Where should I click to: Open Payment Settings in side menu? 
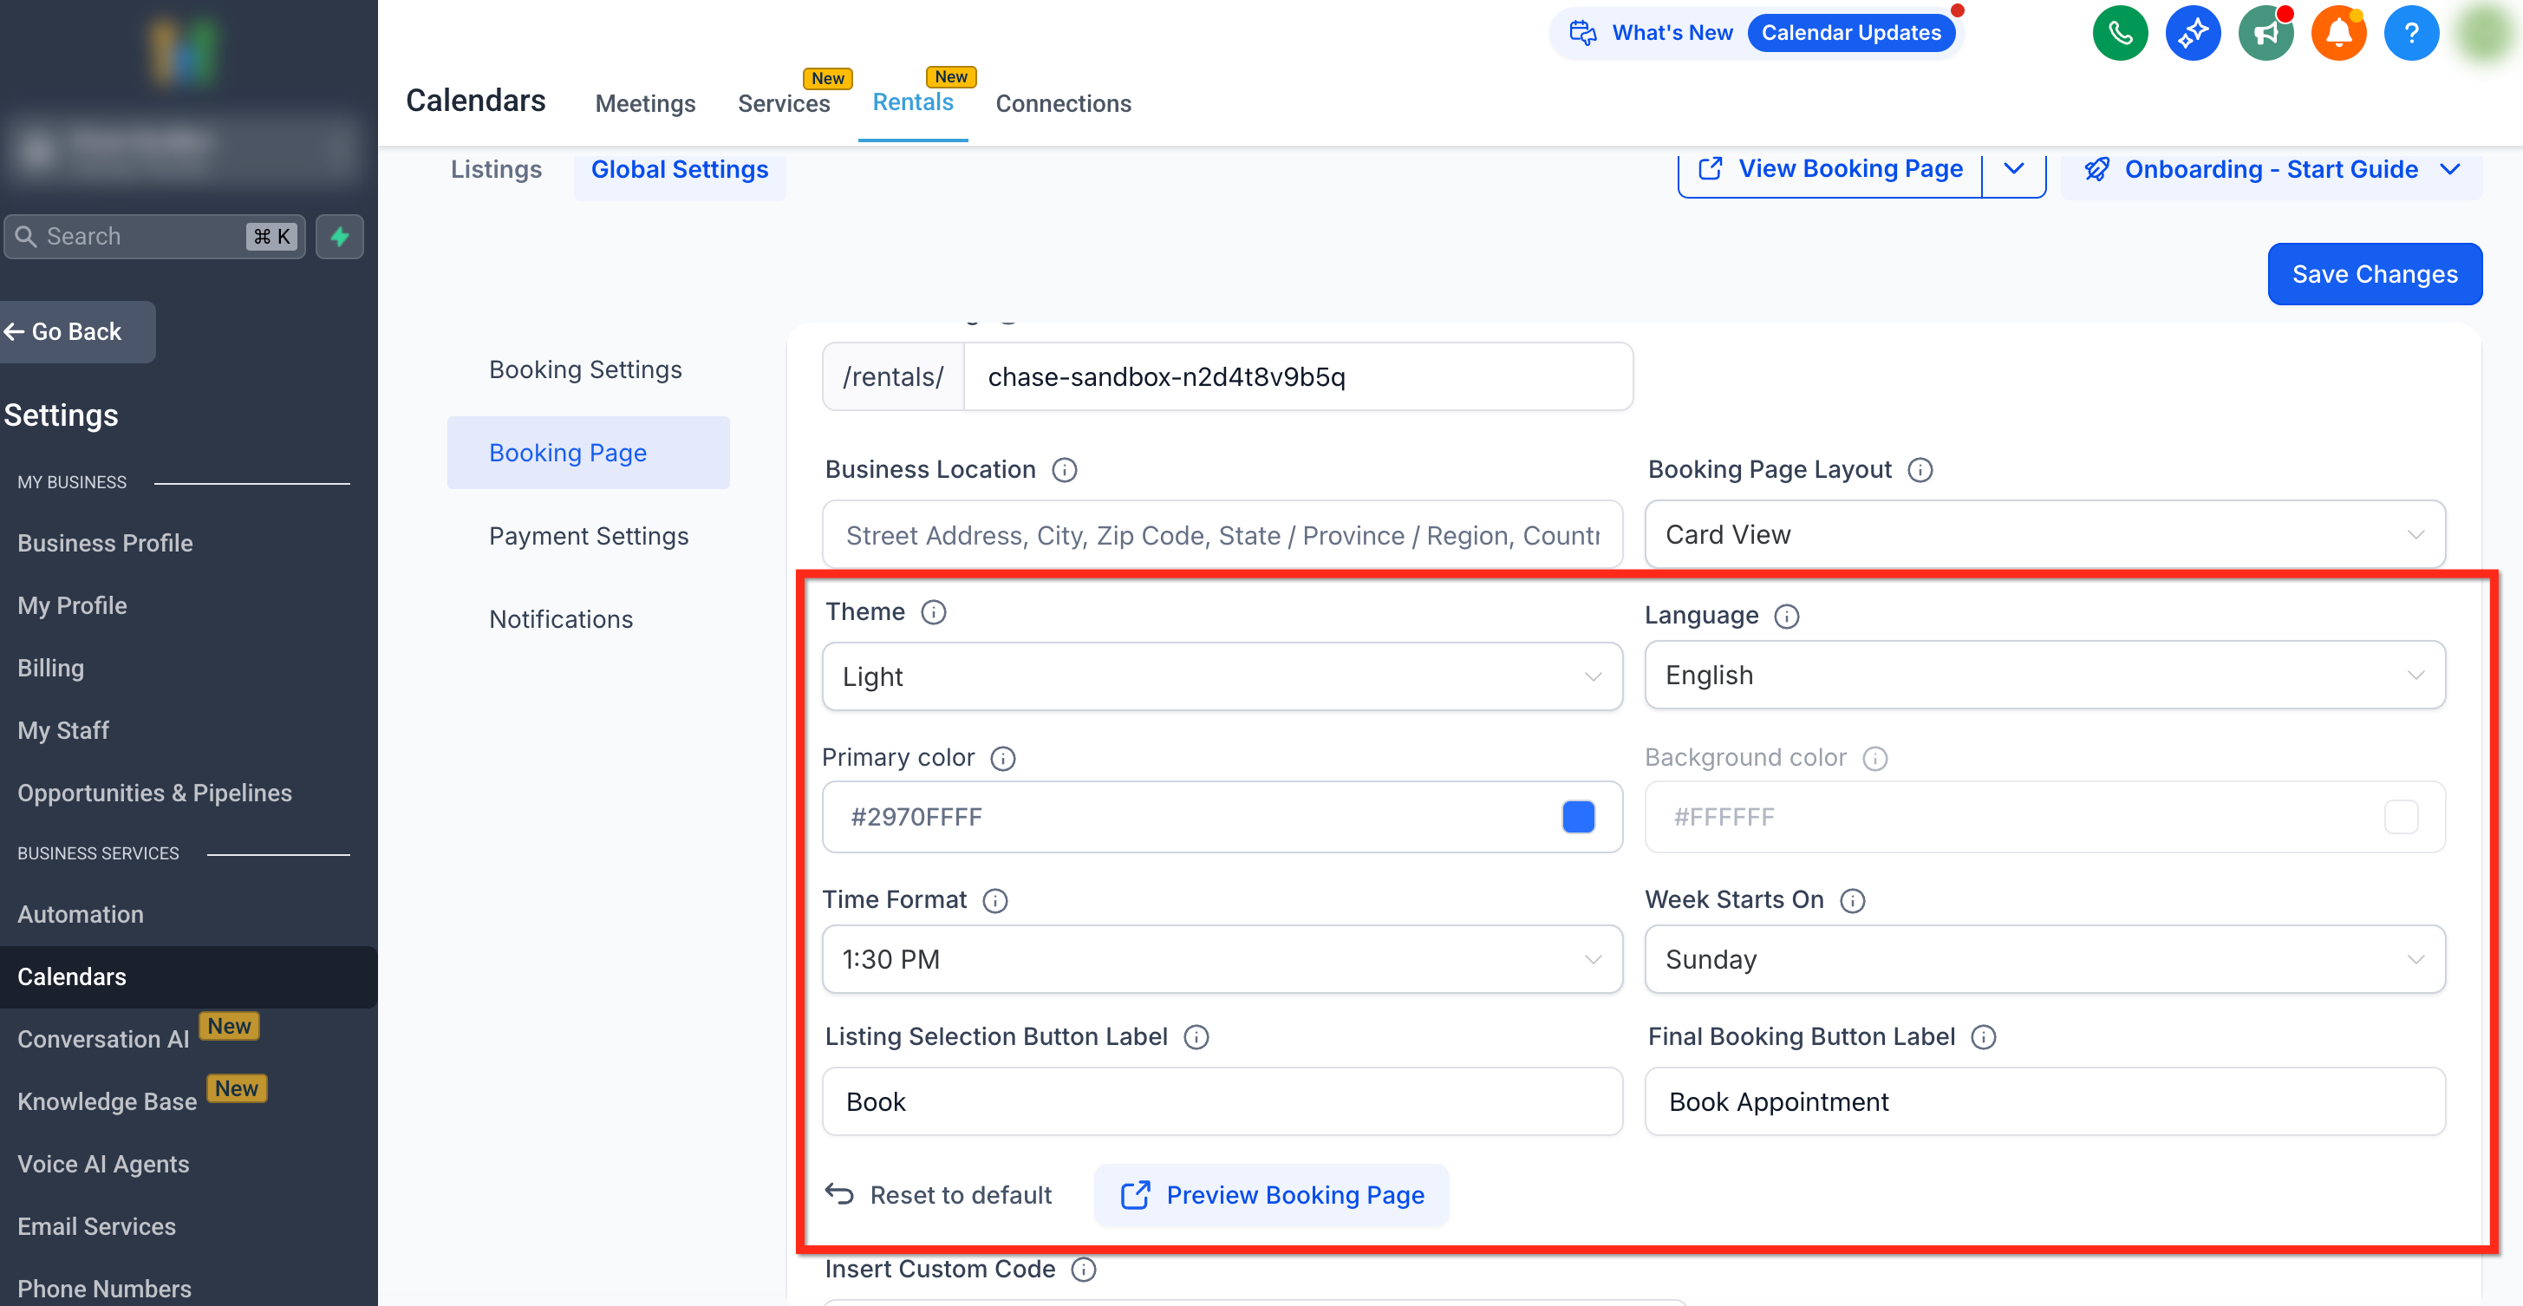pos(589,536)
